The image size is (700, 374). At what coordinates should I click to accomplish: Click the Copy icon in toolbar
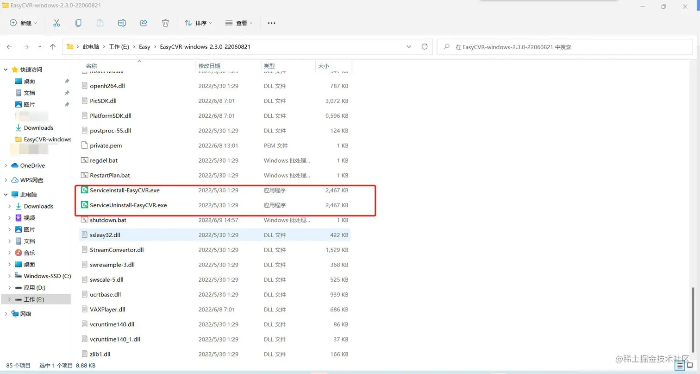click(78, 23)
